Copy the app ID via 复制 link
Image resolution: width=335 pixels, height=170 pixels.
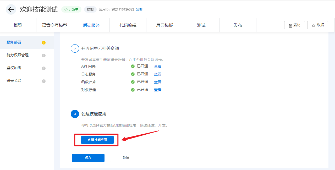(139, 9)
